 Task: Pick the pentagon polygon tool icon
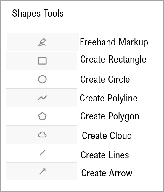tap(42, 116)
